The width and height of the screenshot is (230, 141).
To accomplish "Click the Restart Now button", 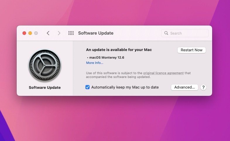I will click(192, 50).
